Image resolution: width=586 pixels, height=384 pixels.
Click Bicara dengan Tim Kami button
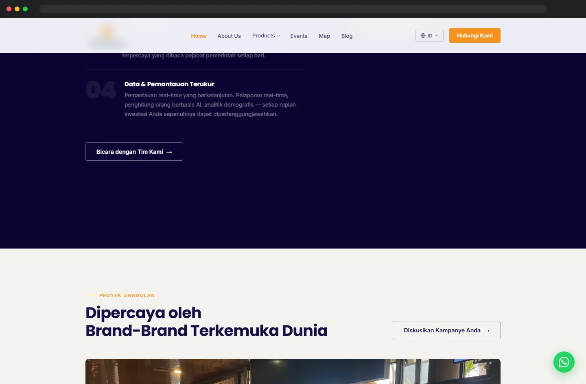pyautogui.click(x=134, y=152)
